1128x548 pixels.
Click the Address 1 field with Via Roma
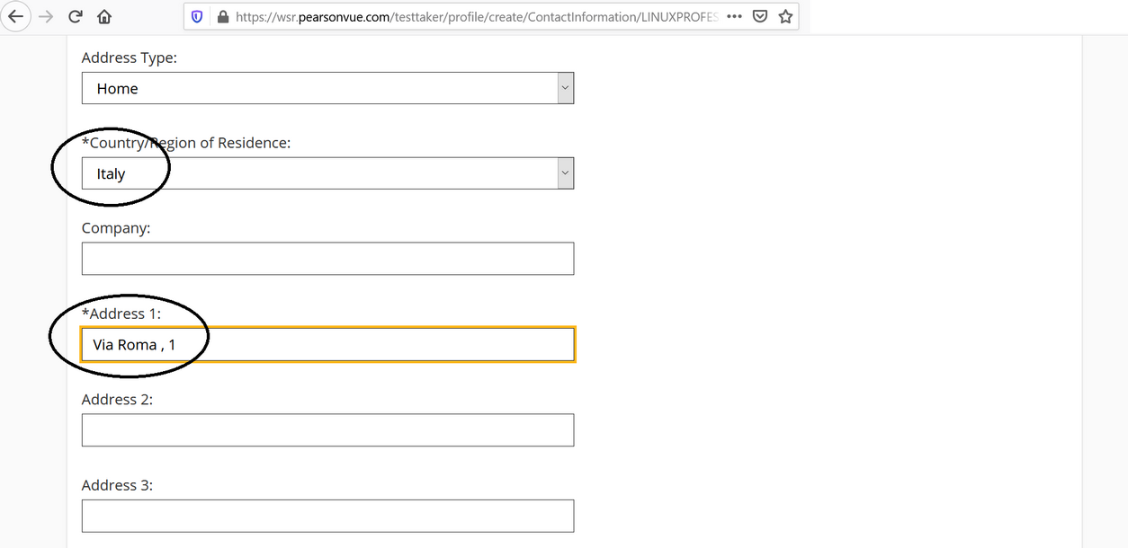[x=327, y=345]
